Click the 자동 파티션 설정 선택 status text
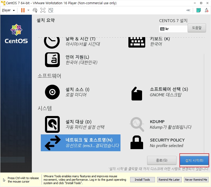This screenshot has height=187, width=211. pos(85,127)
